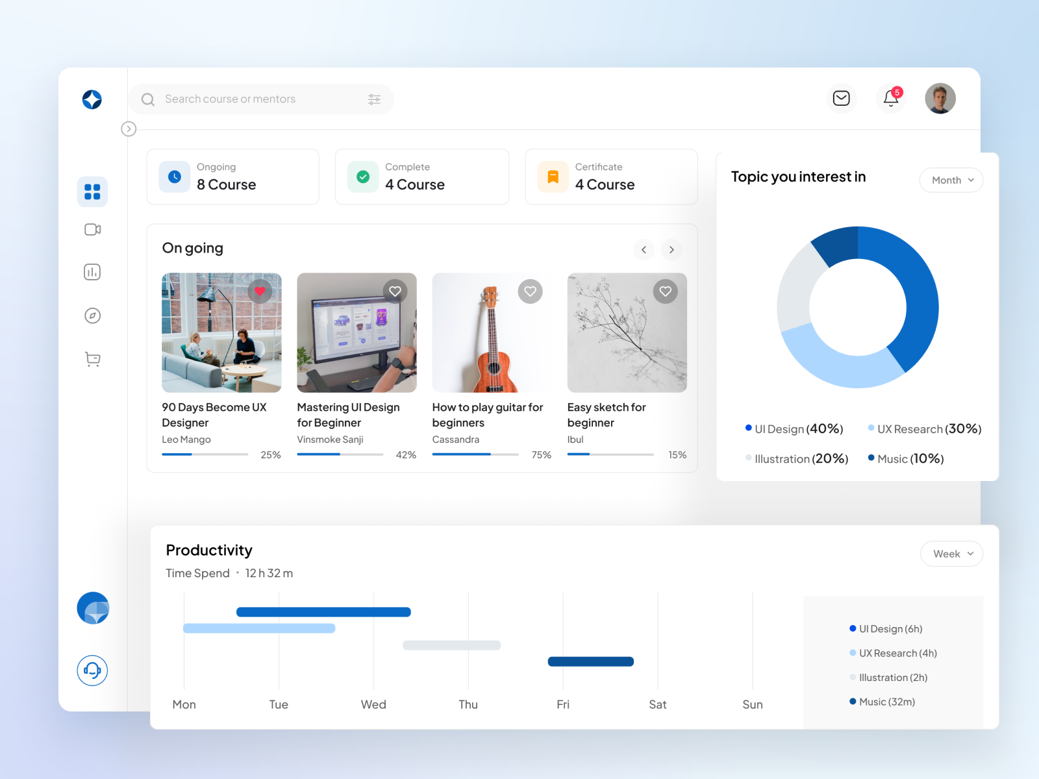Screen dimensions: 1039x779
Task: Select the dashboard grid item in the sidebar
Action: pos(92,192)
